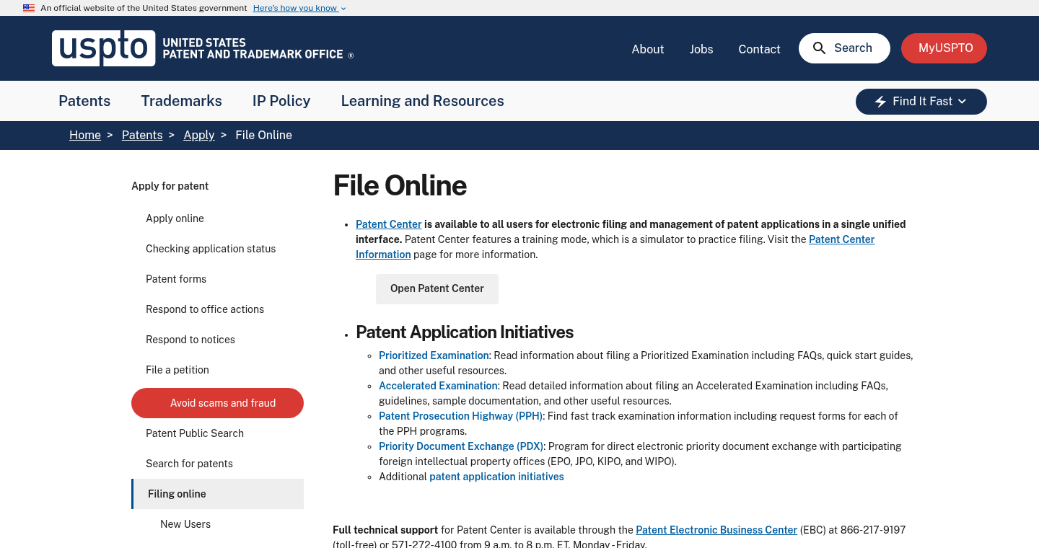The width and height of the screenshot is (1039, 548).
Task: Click the US flag icon in banner
Action: pos(29,8)
